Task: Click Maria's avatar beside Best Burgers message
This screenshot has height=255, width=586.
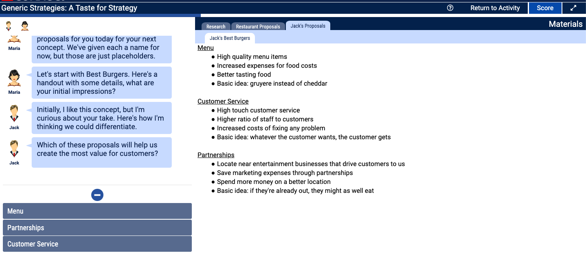Action: (x=14, y=78)
